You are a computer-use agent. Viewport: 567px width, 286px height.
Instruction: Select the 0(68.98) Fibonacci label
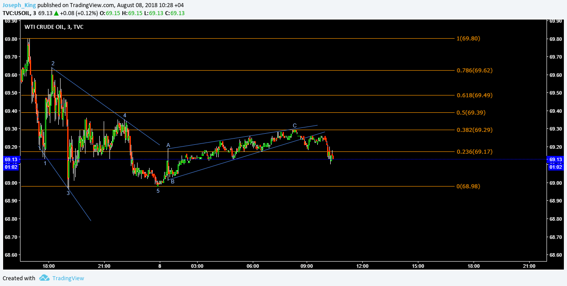[x=468, y=187]
